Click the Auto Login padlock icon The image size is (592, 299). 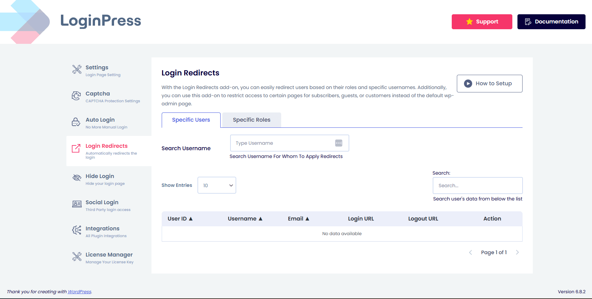tap(76, 122)
